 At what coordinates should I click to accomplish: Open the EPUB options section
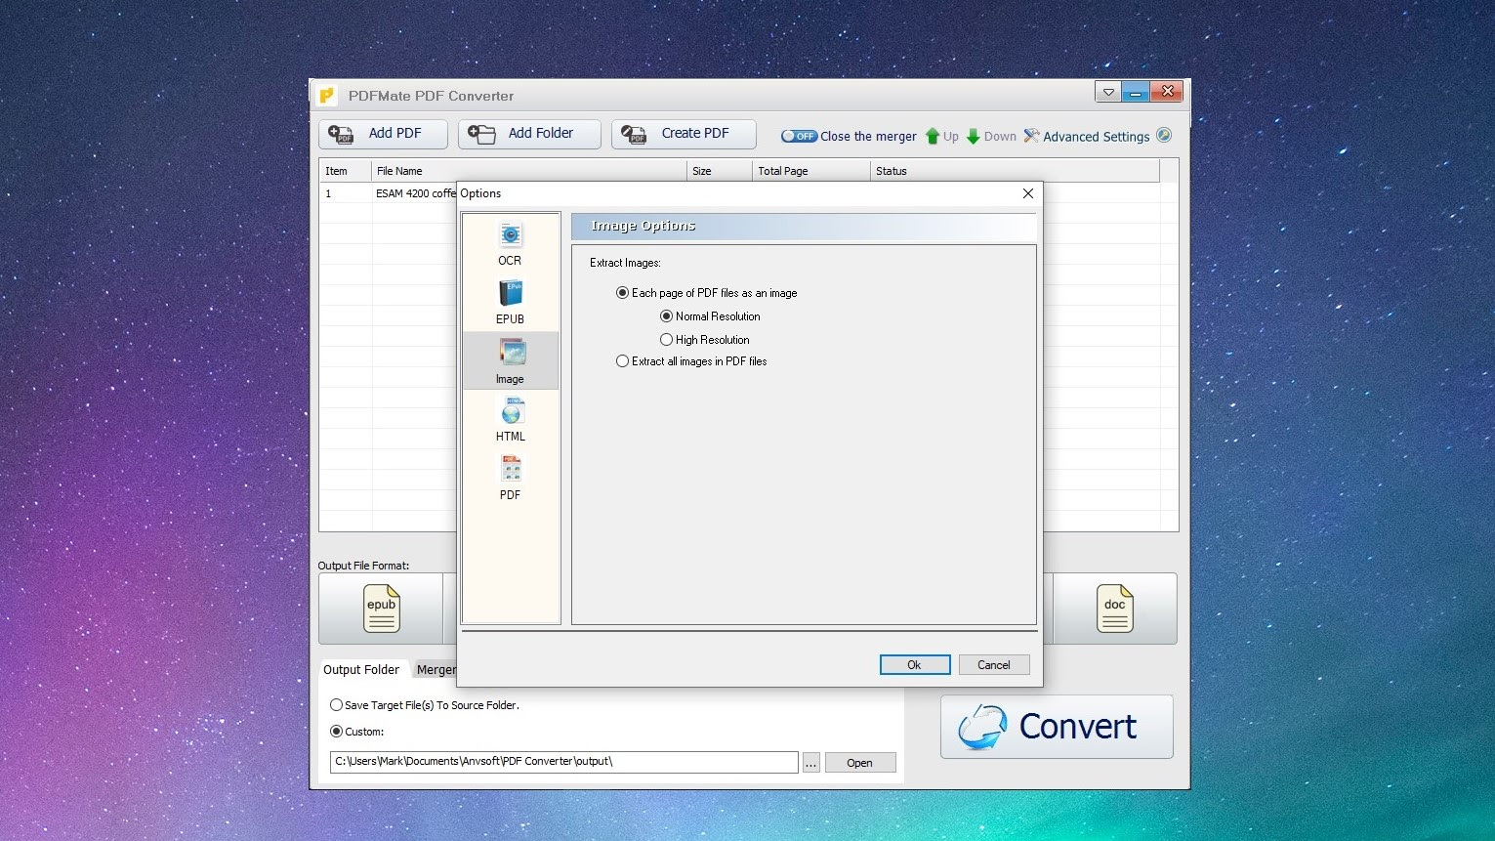tap(510, 302)
